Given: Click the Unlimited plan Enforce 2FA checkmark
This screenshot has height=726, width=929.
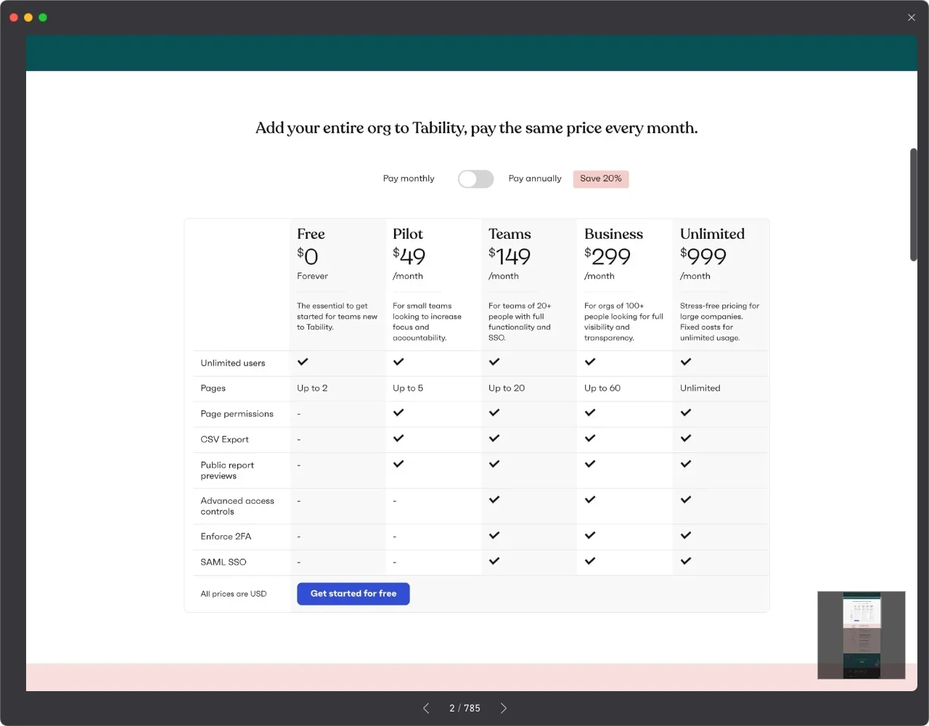Looking at the screenshot, I should click(x=686, y=536).
